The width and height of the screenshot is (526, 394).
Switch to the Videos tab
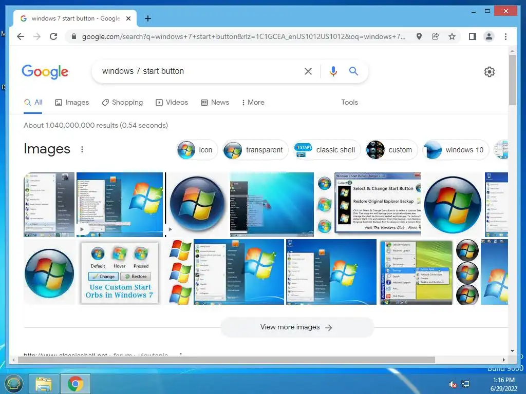tap(172, 102)
